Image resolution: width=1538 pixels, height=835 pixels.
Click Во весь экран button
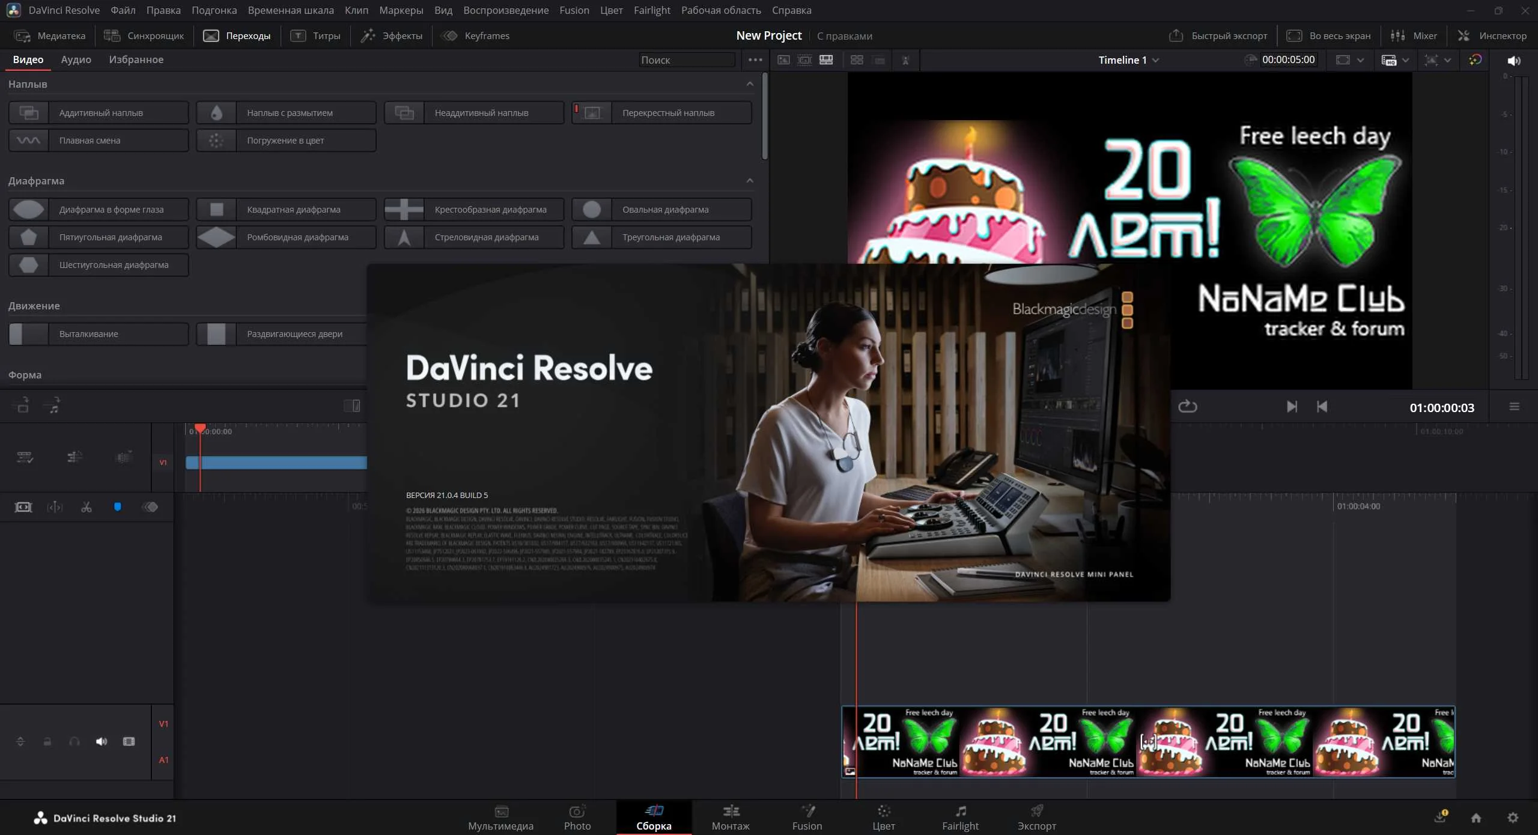[x=1329, y=36]
